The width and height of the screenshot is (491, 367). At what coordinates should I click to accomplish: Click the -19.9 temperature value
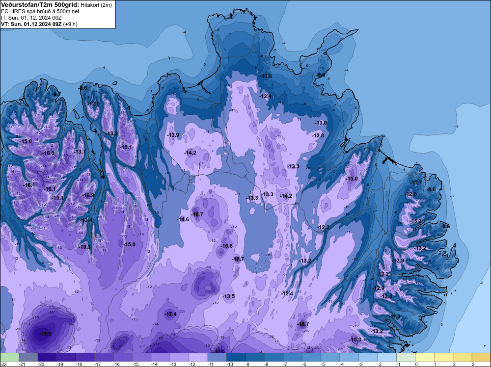click(45, 334)
